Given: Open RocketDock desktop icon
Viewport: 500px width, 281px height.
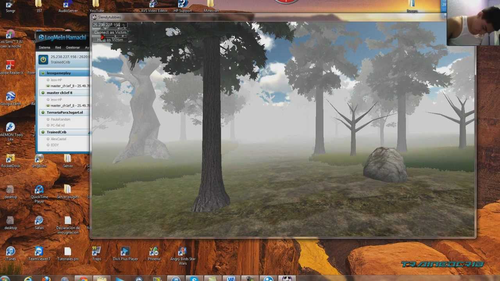Looking at the screenshot, I should [x=11, y=160].
